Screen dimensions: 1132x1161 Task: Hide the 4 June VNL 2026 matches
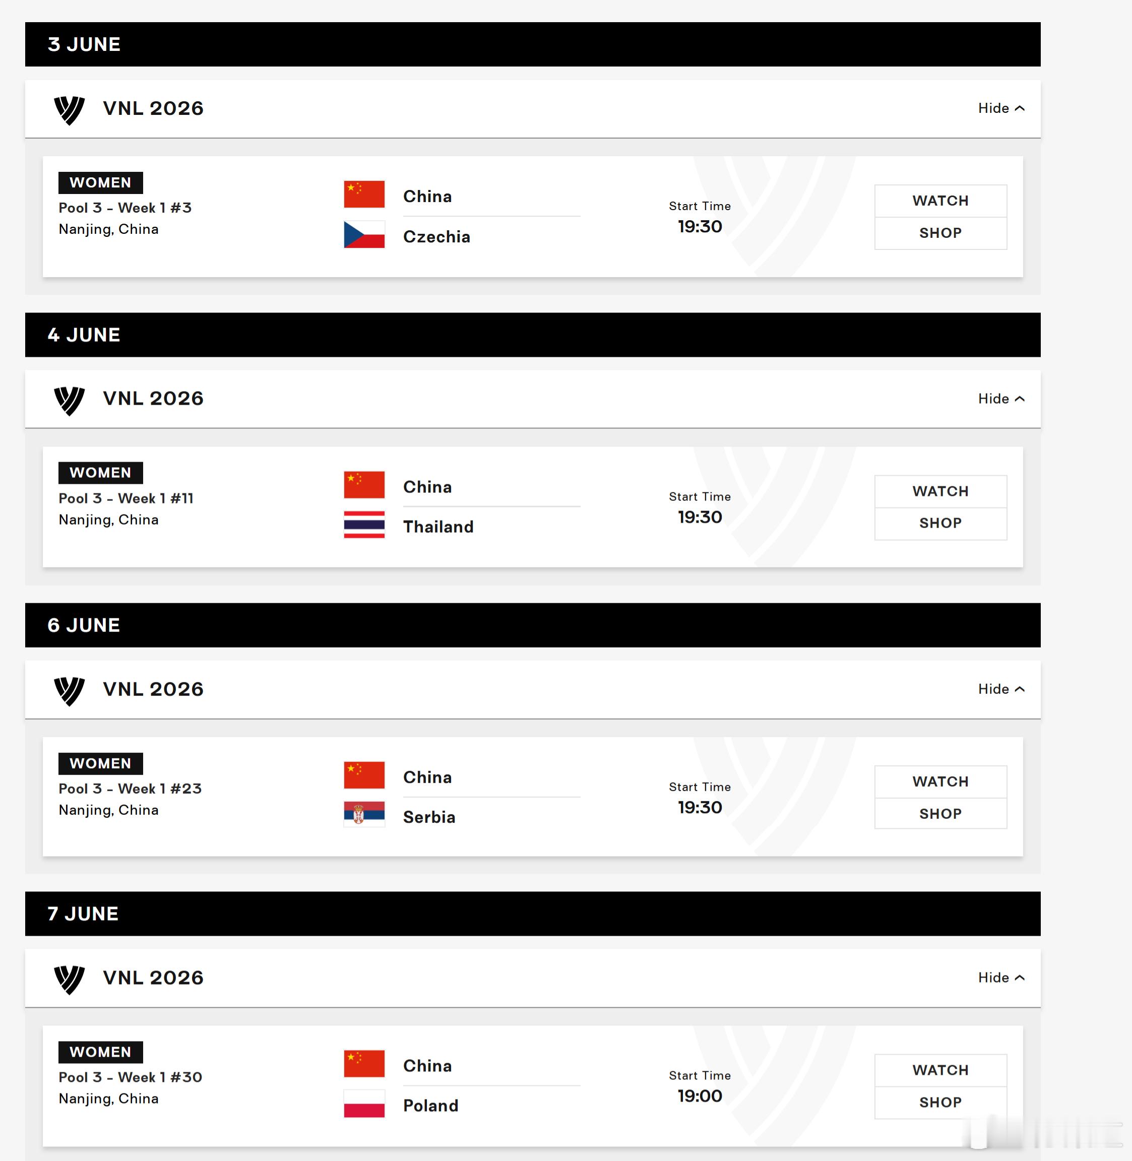point(1001,398)
